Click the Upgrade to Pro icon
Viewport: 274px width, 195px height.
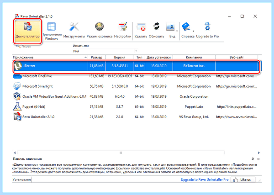pyautogui.click(x=207, y=26)
